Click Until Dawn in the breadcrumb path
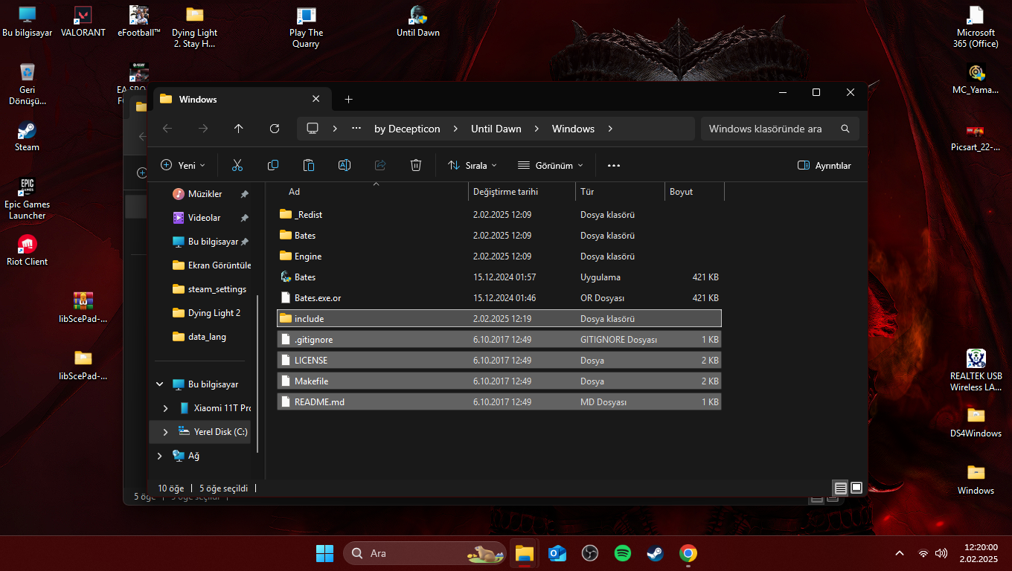 [x=496, y=129]
